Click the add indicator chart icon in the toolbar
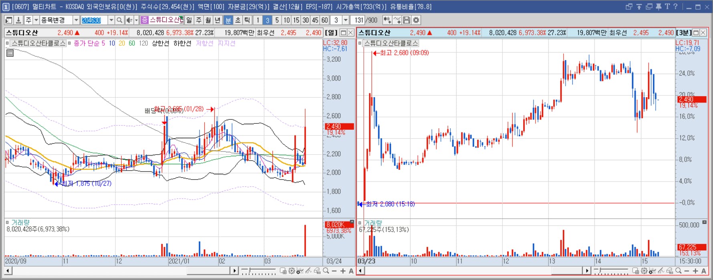This screenshot has height=280, width=713. (x=387, y=20)
